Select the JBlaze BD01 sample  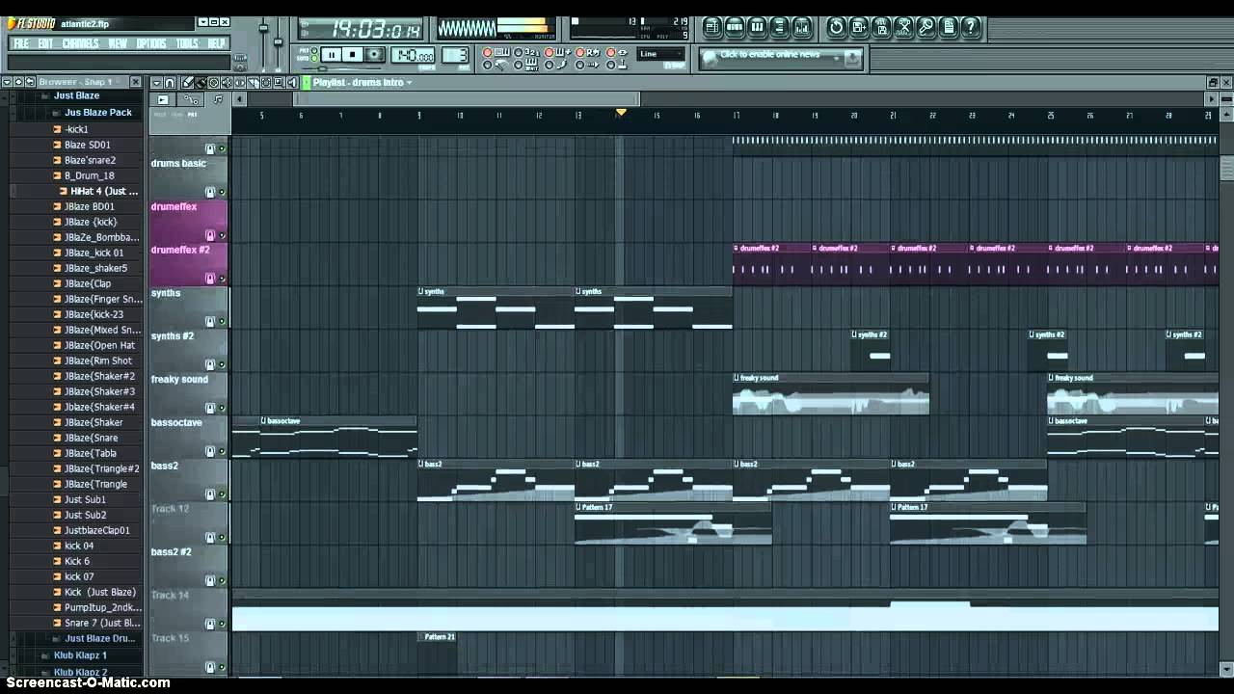click(x=89, y=206)
